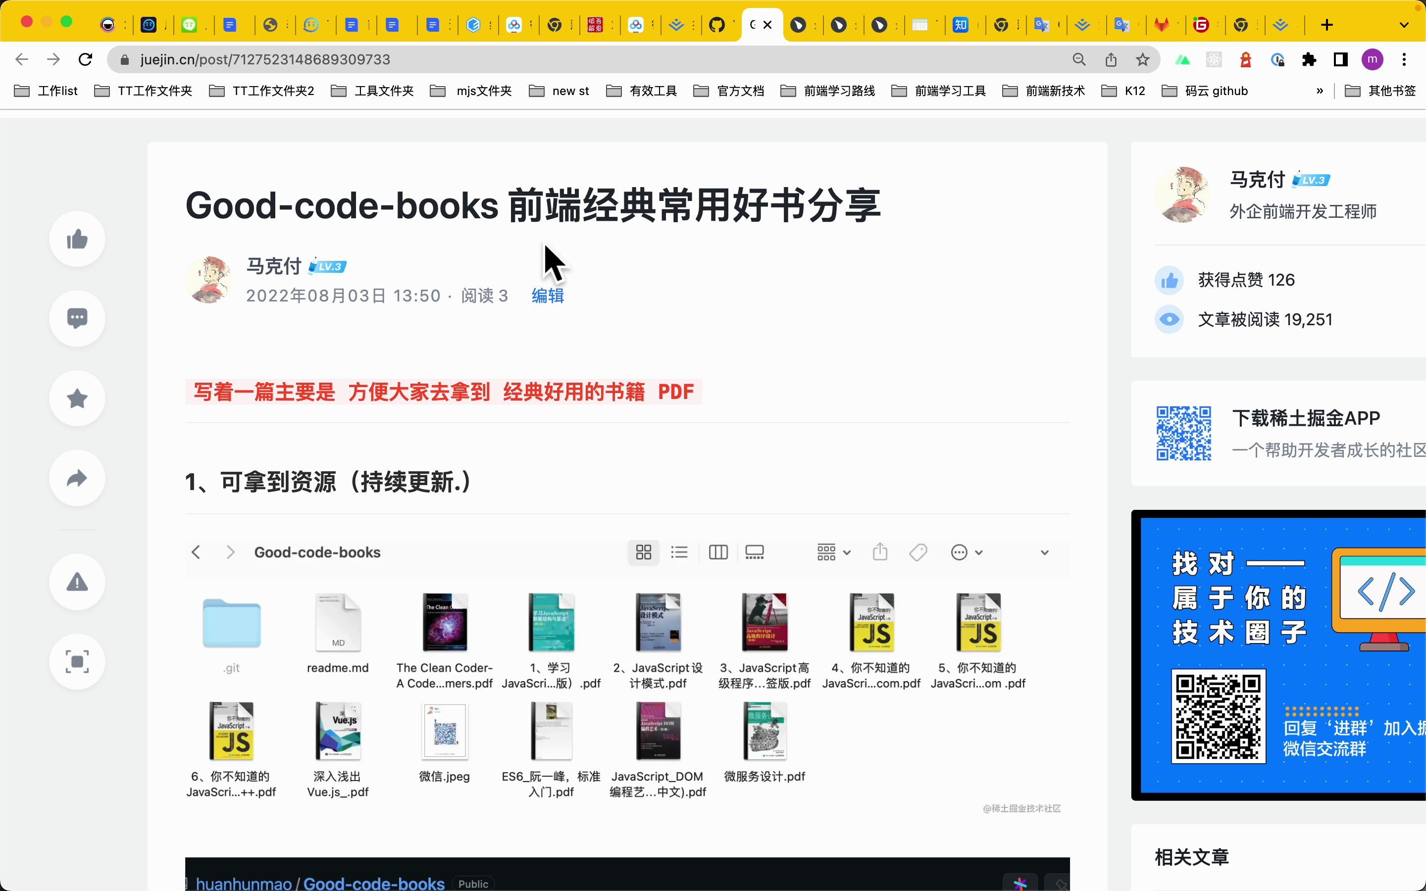1426x891 pixels.
Task: Open 其他书签 folder
Action: pos(1380,91)
